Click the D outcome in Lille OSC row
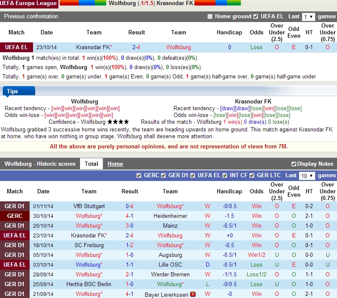The width and height of the screenshot is (337, 298). tap(207, 265)
